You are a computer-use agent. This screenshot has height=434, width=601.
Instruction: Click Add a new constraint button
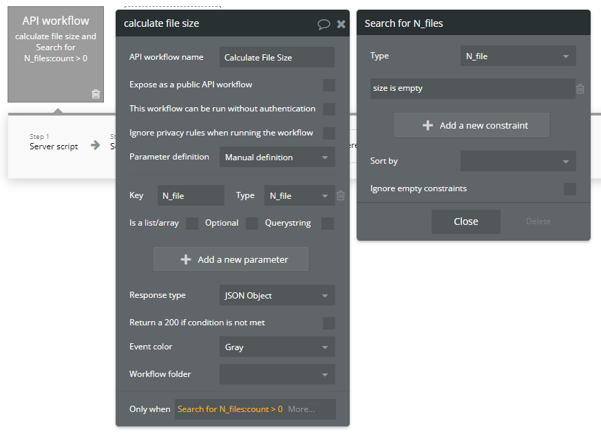click(472, 125)
